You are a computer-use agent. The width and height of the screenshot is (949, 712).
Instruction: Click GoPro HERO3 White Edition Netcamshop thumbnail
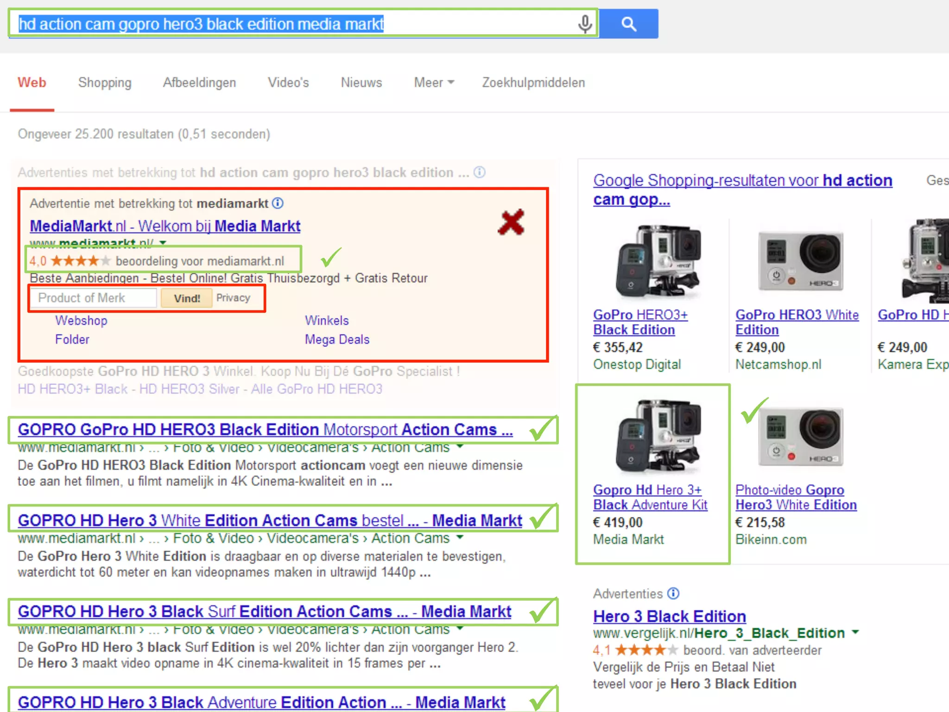(800, 261)
